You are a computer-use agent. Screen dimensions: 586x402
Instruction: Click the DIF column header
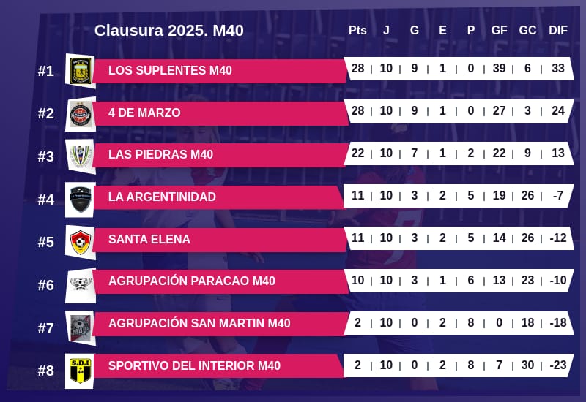click(x=558, y=30)
